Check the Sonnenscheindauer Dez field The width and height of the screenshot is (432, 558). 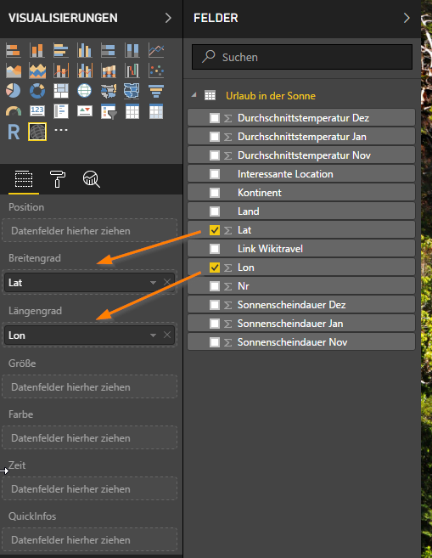point(215,305)
